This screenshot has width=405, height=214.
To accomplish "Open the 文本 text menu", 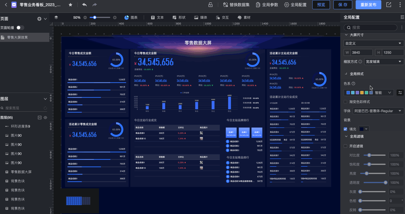I will tap(157, 17).
